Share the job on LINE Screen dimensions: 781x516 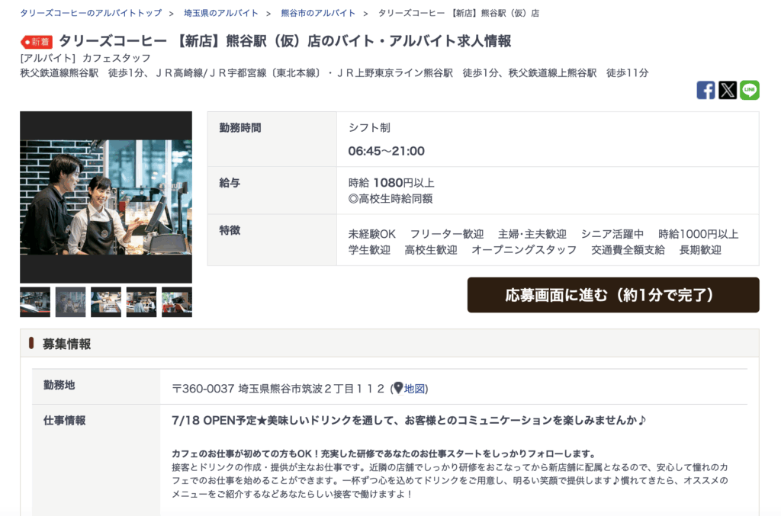click(x=749, y=90)
